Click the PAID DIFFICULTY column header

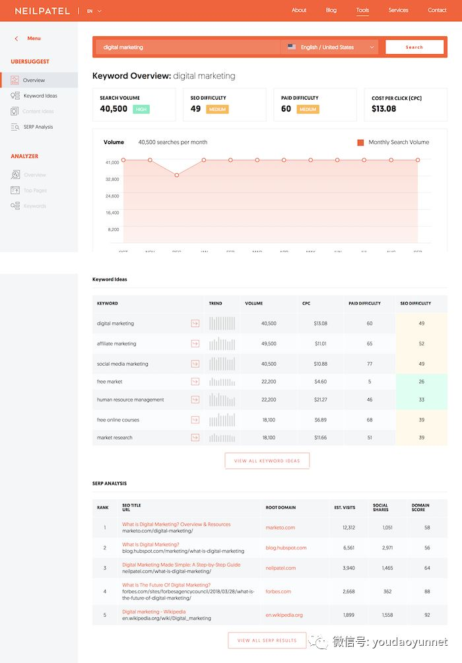point(364,303)
